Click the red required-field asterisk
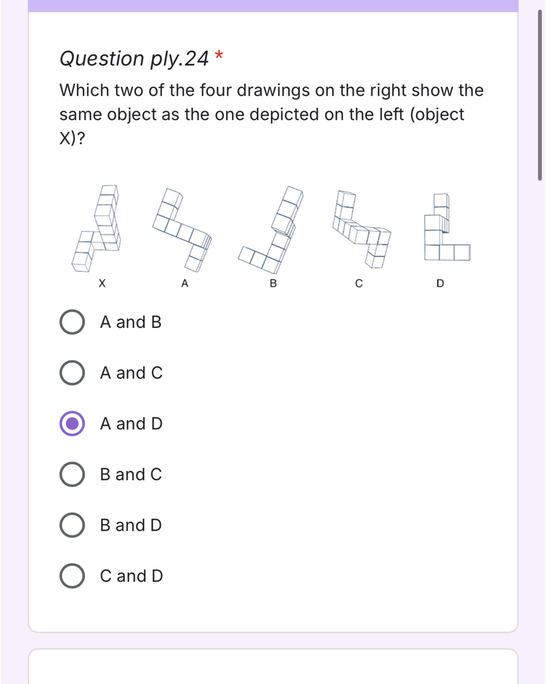This screenshot has width=546, height=684. tap(219, 55)
